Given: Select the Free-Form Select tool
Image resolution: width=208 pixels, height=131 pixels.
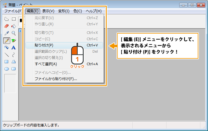Looking at the screenshot, I should tap(7, 19).
